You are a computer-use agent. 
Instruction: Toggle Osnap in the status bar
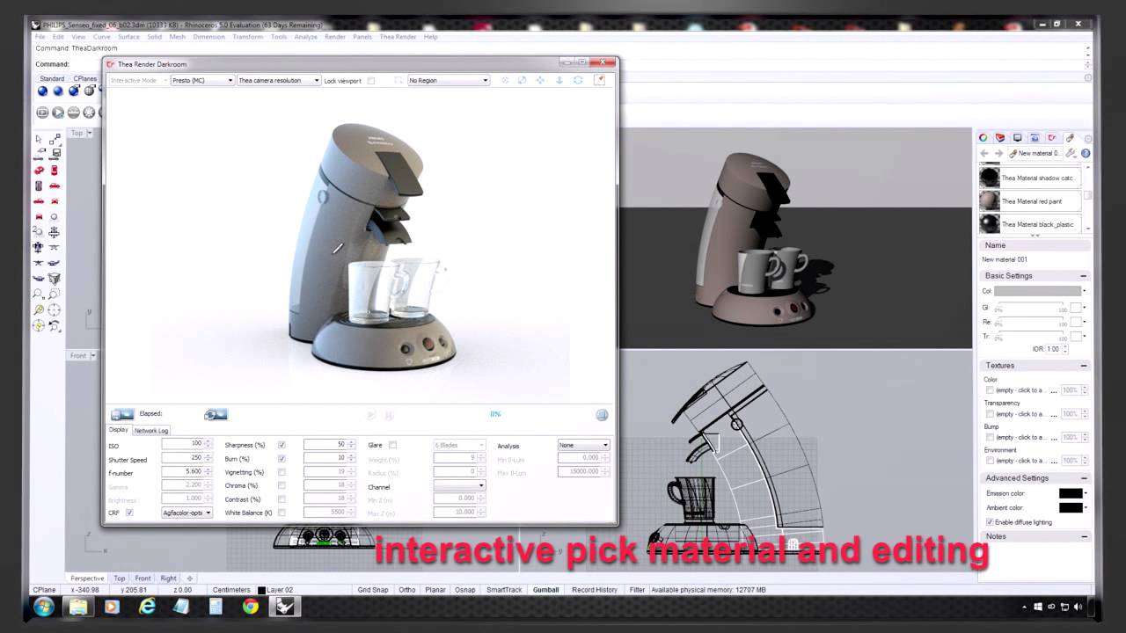tap(464, 590)
